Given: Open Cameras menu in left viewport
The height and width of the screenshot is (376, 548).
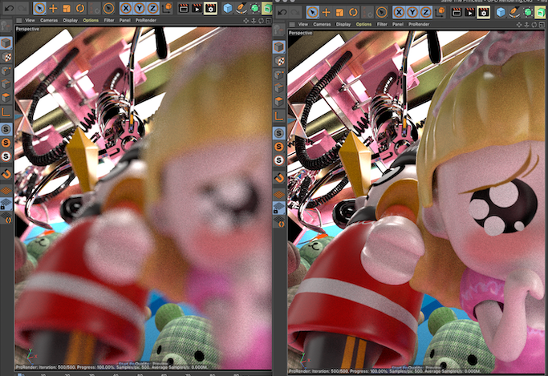Looking at the screenshot, I should (49, 21).
